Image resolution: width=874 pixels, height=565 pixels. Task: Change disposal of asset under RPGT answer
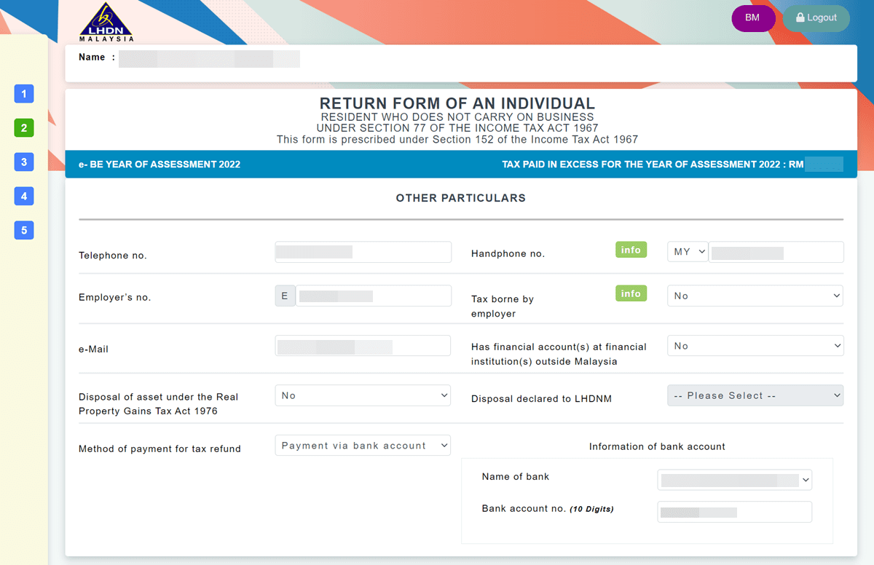click(x=362, y=395)
